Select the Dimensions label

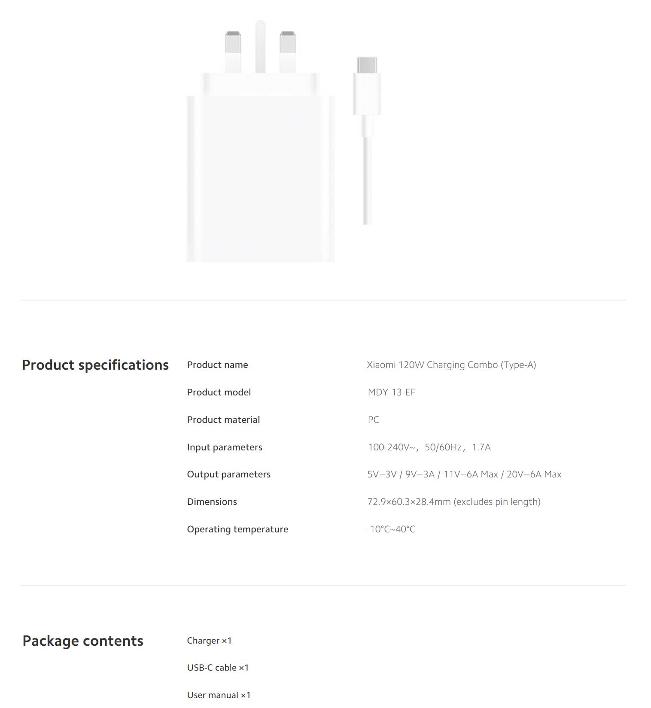212,502
